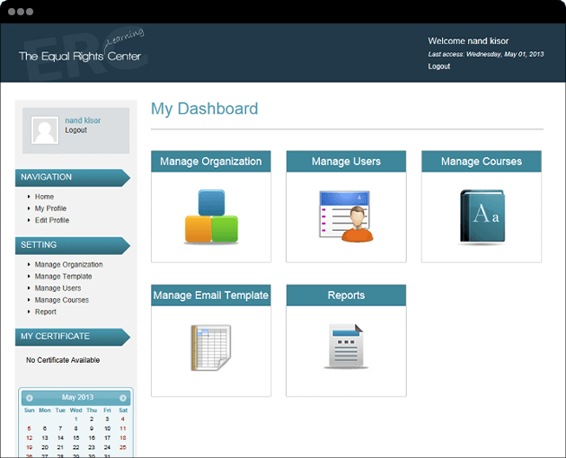Open the Reports document icon
The width and height of the screenshot is (566, 458).
click(346, 347)
